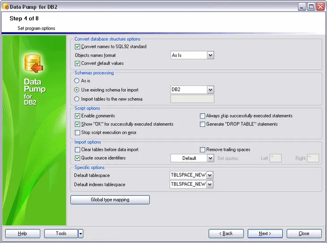Click the Left quote input field

point(275,158)
